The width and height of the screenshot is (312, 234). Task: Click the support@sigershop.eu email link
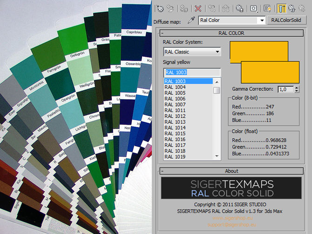232,225
